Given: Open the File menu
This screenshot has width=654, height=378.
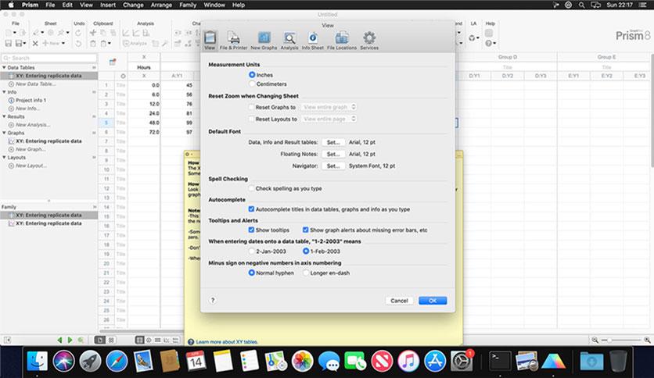Looking at the screenshot, I should coord(50,5).
